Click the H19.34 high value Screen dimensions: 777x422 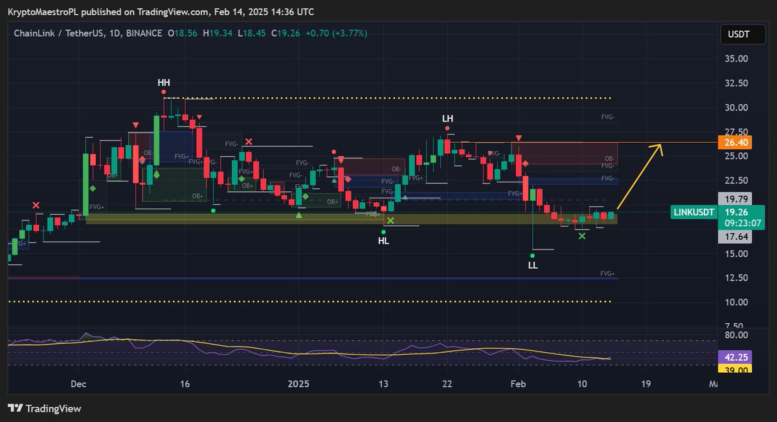tap(218, 33)
